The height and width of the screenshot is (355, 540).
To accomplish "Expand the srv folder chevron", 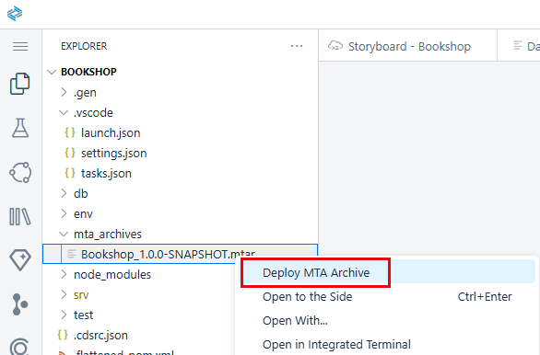I will pos(64,294).
